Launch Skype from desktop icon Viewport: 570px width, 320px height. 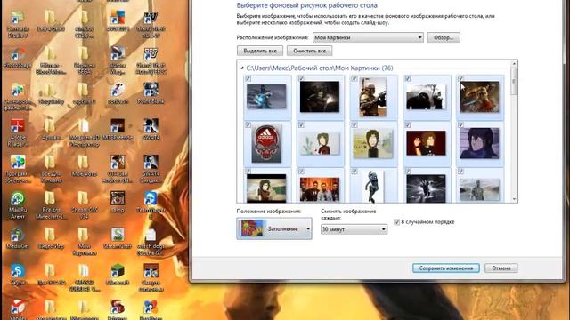pyautogui.click(x=18, y=275)
